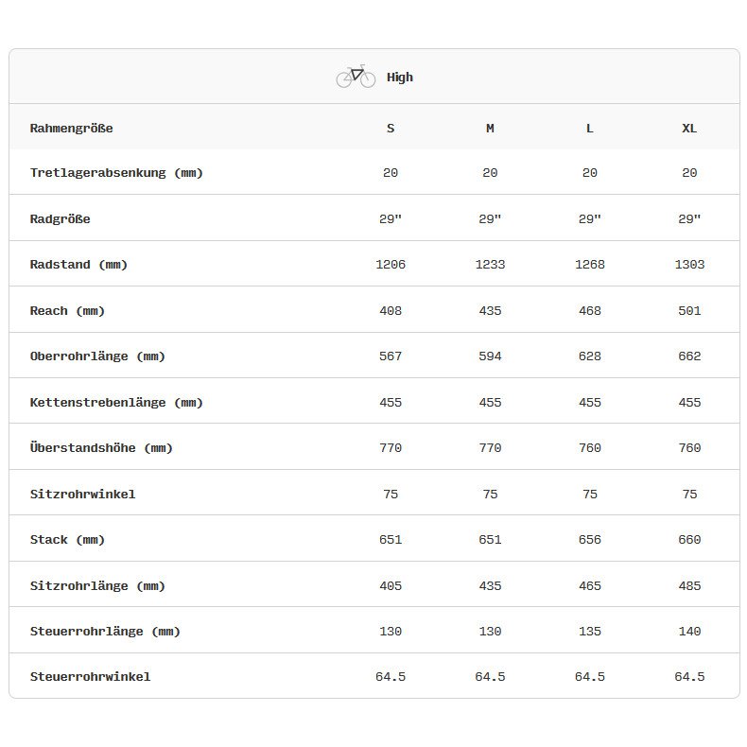Select the High geometry tab label
The image size is (747, 747).
[400, 78]
